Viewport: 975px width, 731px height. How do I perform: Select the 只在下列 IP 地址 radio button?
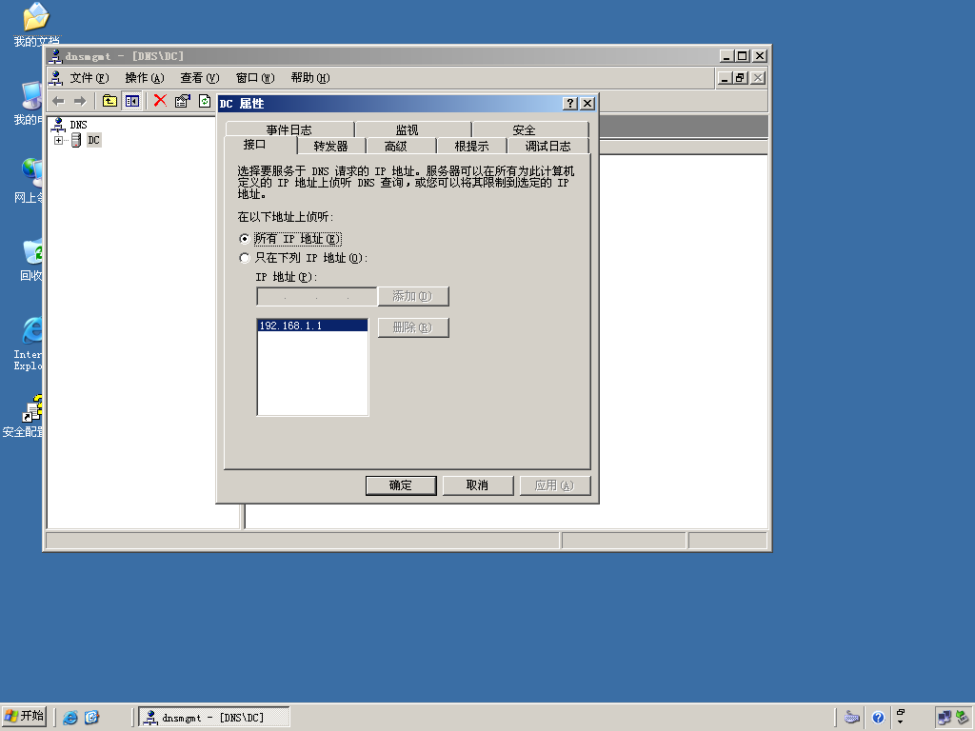click(x=245, y=257)
